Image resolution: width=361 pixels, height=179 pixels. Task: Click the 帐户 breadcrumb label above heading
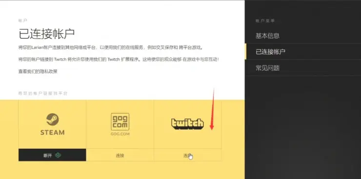tap(23, 20)
